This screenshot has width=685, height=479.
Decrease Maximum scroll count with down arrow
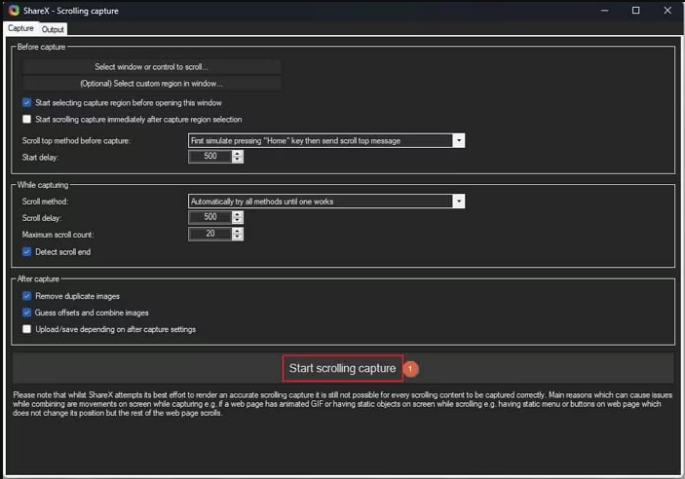pos(237,238)
